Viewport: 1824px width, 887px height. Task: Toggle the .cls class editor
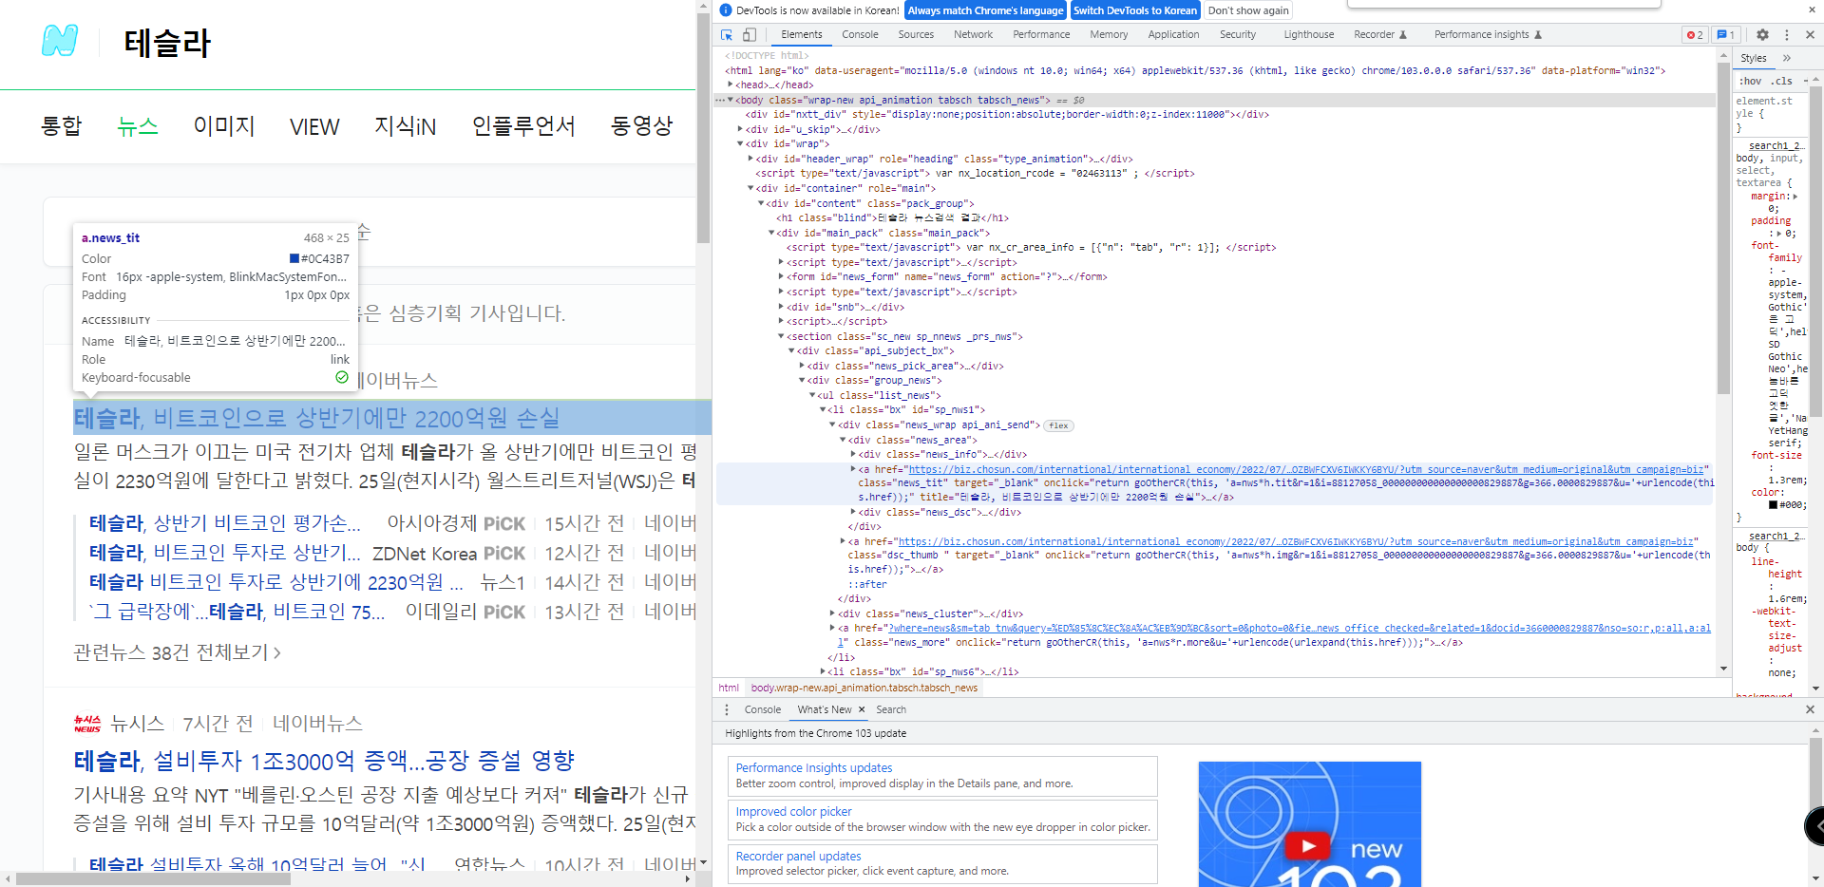[x=1781, y=81]
